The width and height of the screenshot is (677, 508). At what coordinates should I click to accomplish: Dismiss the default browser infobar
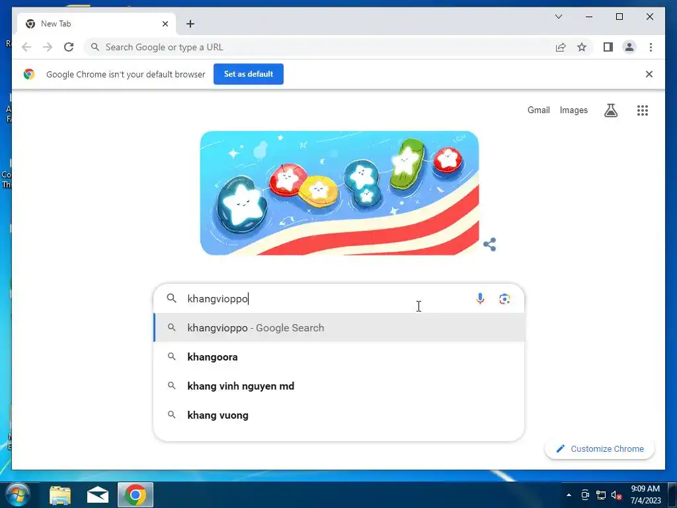649,74
